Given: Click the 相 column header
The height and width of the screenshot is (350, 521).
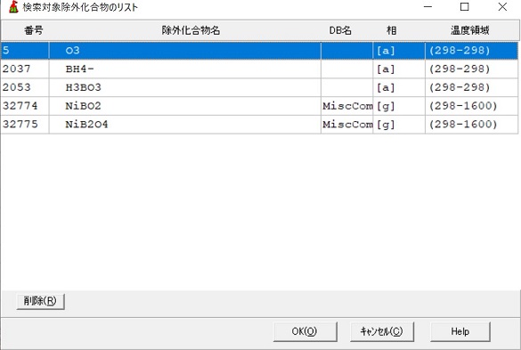Looking at the screenshot, I should point(391,30).
